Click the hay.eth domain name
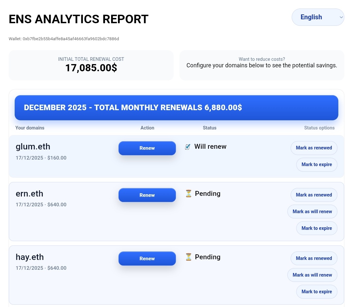 tap(30, 257)
